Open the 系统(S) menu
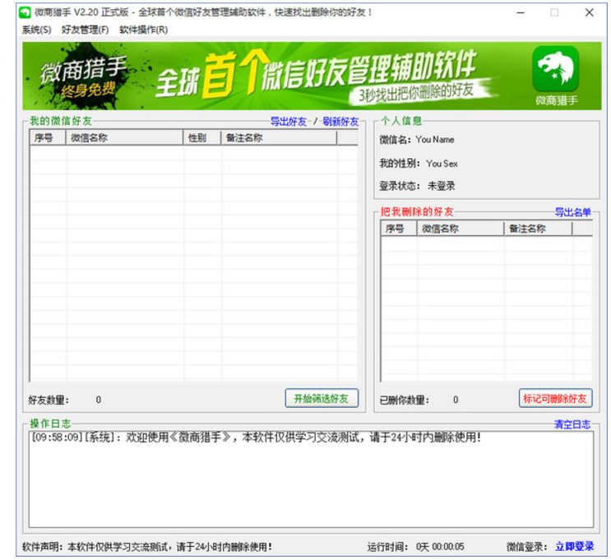Viewport: 611px width, 560px height. click(x=36, y=30)
